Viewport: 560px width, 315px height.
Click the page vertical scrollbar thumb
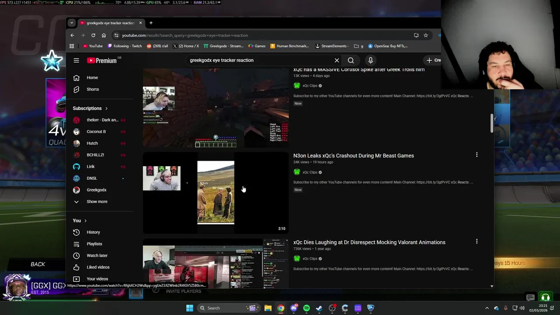click(x=492, y=123)
